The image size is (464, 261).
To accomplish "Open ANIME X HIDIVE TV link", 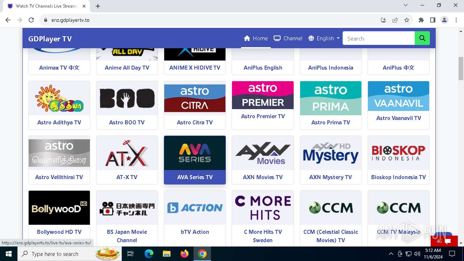I will click(195, 67).
